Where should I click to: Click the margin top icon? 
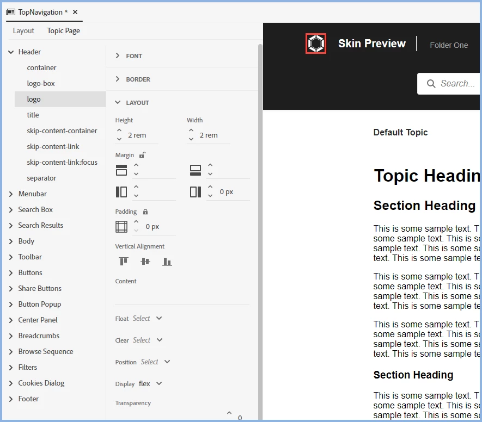click(121, 170)
